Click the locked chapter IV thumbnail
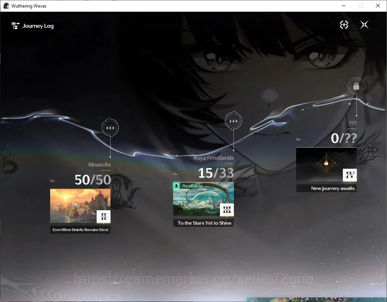This screenshot has height=302, width=387. (x=326, y=164)
